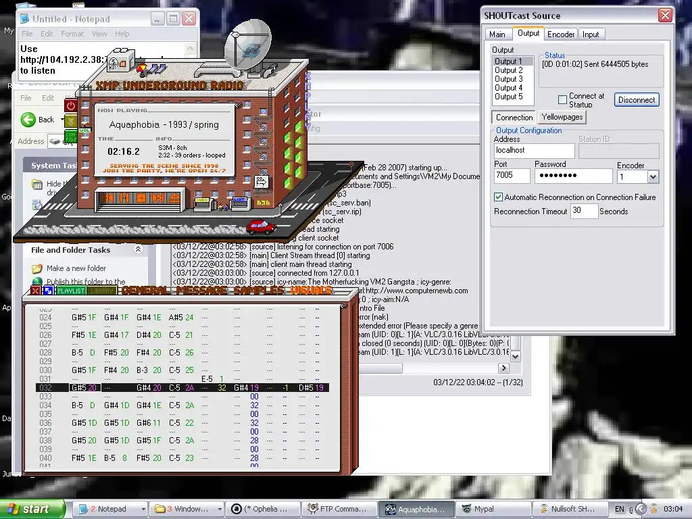Switch to Nullsoft SHOUTcast taskbar item
The height and width of the screenshot is (519, 692).
click(570, 509)
